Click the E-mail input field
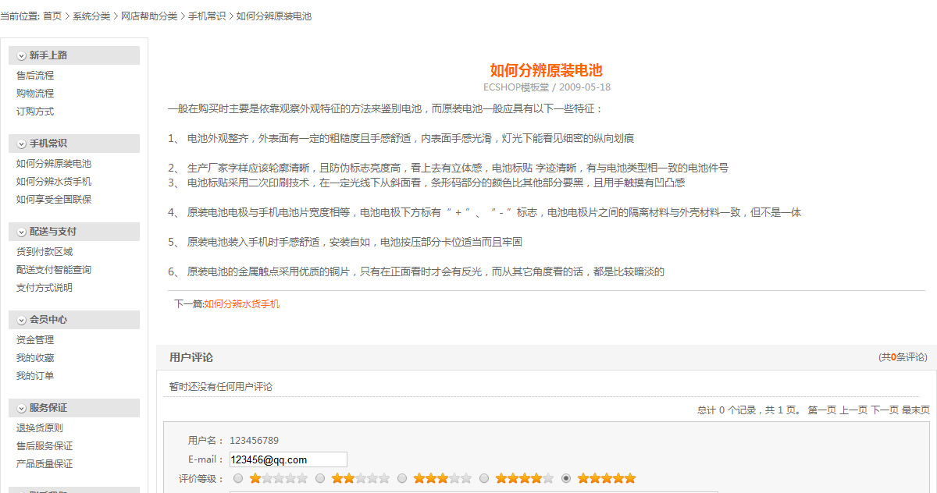Viewport: 937px width, 493px height. [x=288, y=460]
